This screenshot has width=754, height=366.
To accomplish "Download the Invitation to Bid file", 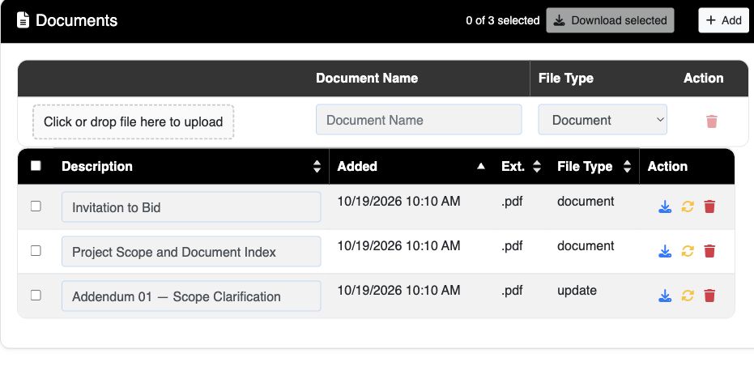I will coord(665,206).
